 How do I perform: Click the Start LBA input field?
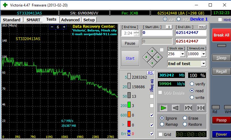click(x=157, y=33)
